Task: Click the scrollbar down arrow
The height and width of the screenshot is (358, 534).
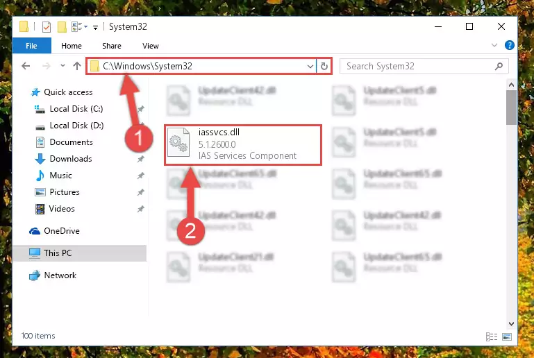Action: point(511,324)
